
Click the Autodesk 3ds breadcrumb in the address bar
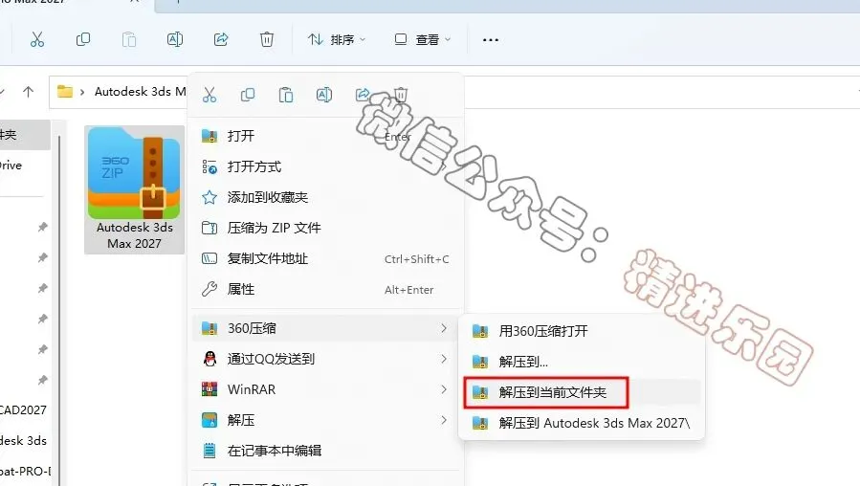click(140, 92)
